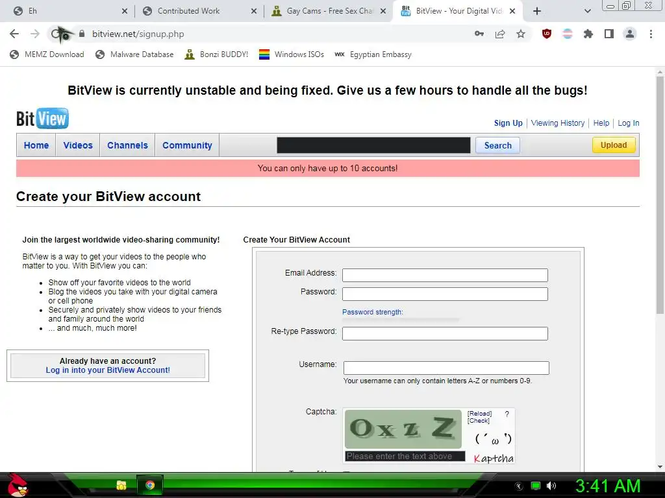Open the saved passwords key icon
The image size is (665, 498).
point(479,34)
